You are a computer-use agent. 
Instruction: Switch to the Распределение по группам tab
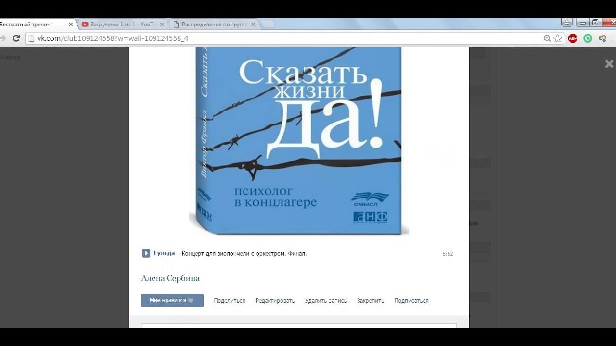(x=214, y=25)
